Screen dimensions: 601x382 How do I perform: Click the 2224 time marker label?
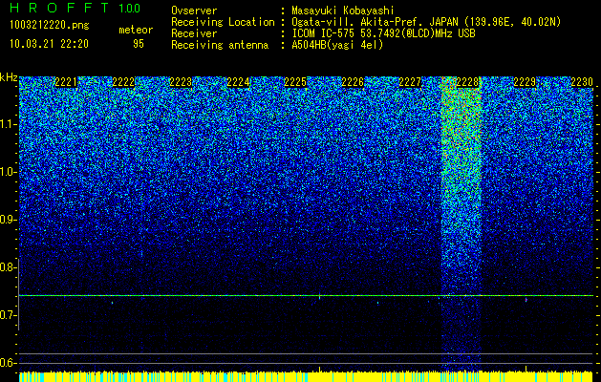pos(238,82)
